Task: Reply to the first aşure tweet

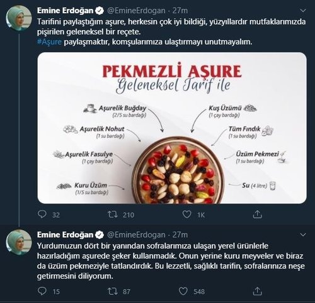Action: click(x=42, y=214)
